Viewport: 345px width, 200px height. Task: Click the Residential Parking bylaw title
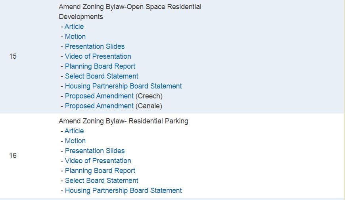123,121
